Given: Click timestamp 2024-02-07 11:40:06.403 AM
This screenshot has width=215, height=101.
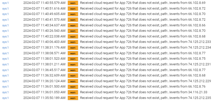Looking at the screenshot, I should coord(44,42).
